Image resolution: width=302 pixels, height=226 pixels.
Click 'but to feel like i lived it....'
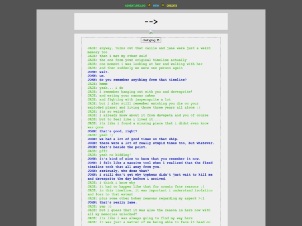click(130, 119)
